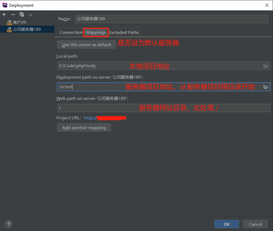273x231 pixels.
Task: Click Add another mapping button
Action: click(x=84, y=128)
